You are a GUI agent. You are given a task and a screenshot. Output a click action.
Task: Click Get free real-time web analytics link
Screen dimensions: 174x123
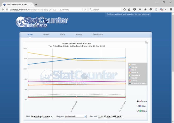tap(128, 14)
